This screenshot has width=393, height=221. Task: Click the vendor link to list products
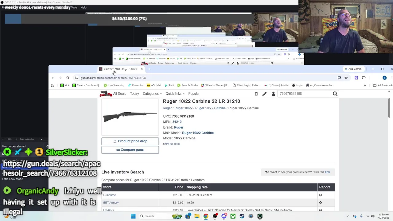pos(327,172)
